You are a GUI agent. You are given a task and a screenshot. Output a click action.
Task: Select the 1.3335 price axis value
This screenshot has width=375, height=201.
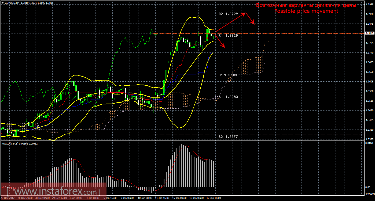pos(369,139)
